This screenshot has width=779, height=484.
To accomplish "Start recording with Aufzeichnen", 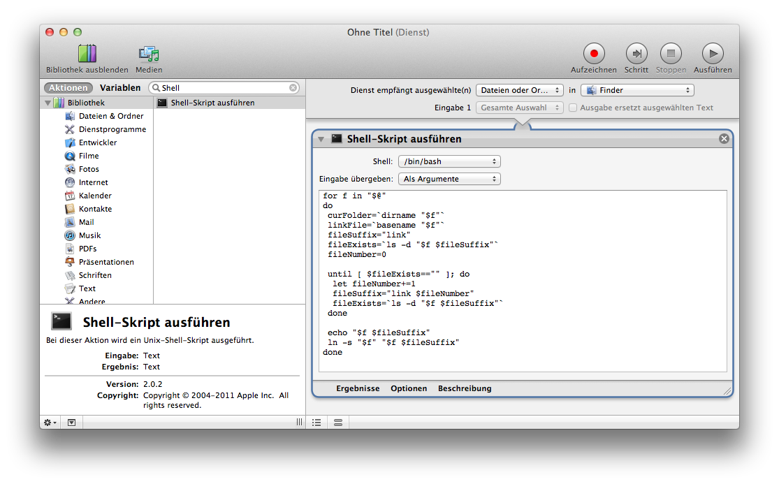I will 594,54.
